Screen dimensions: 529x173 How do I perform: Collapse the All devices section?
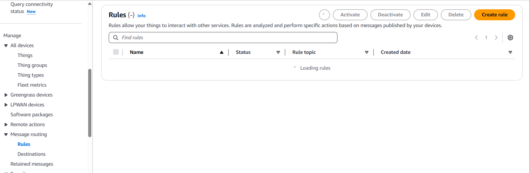tap(6, 45)
